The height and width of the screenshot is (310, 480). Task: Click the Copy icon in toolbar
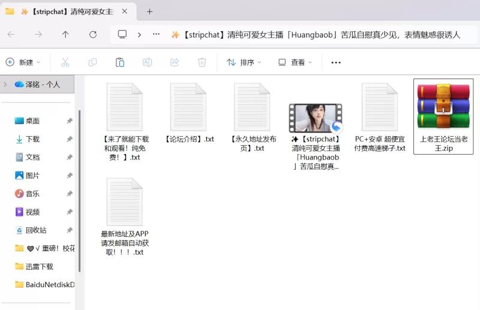[x=92, y=62]
